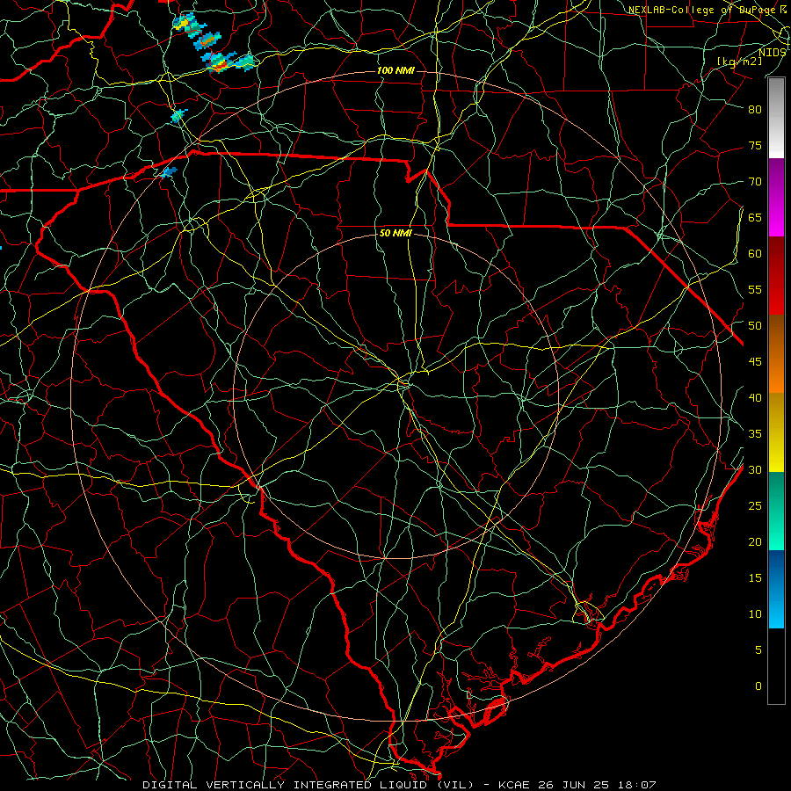Click the 26 JUN 25 18:07 timestamp
Viewport: 791px width, 791px height.
[596, 785]
